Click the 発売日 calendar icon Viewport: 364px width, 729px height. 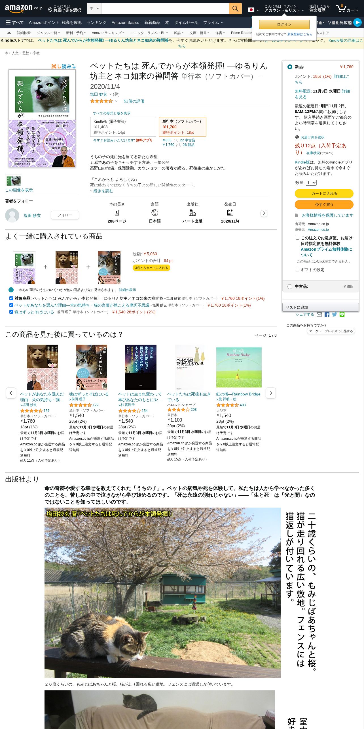coord(230,213)
